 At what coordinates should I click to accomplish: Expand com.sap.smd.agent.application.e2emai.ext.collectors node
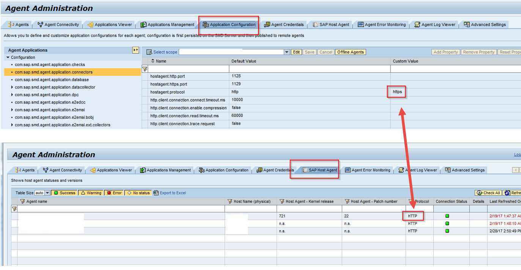click(12, 125)
